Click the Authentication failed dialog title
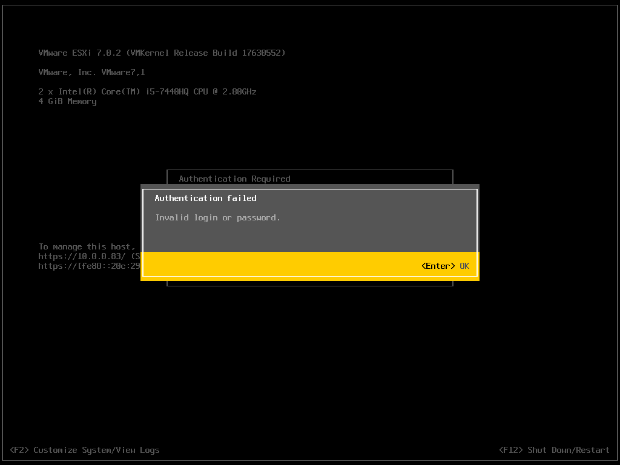 pos(205,198)
